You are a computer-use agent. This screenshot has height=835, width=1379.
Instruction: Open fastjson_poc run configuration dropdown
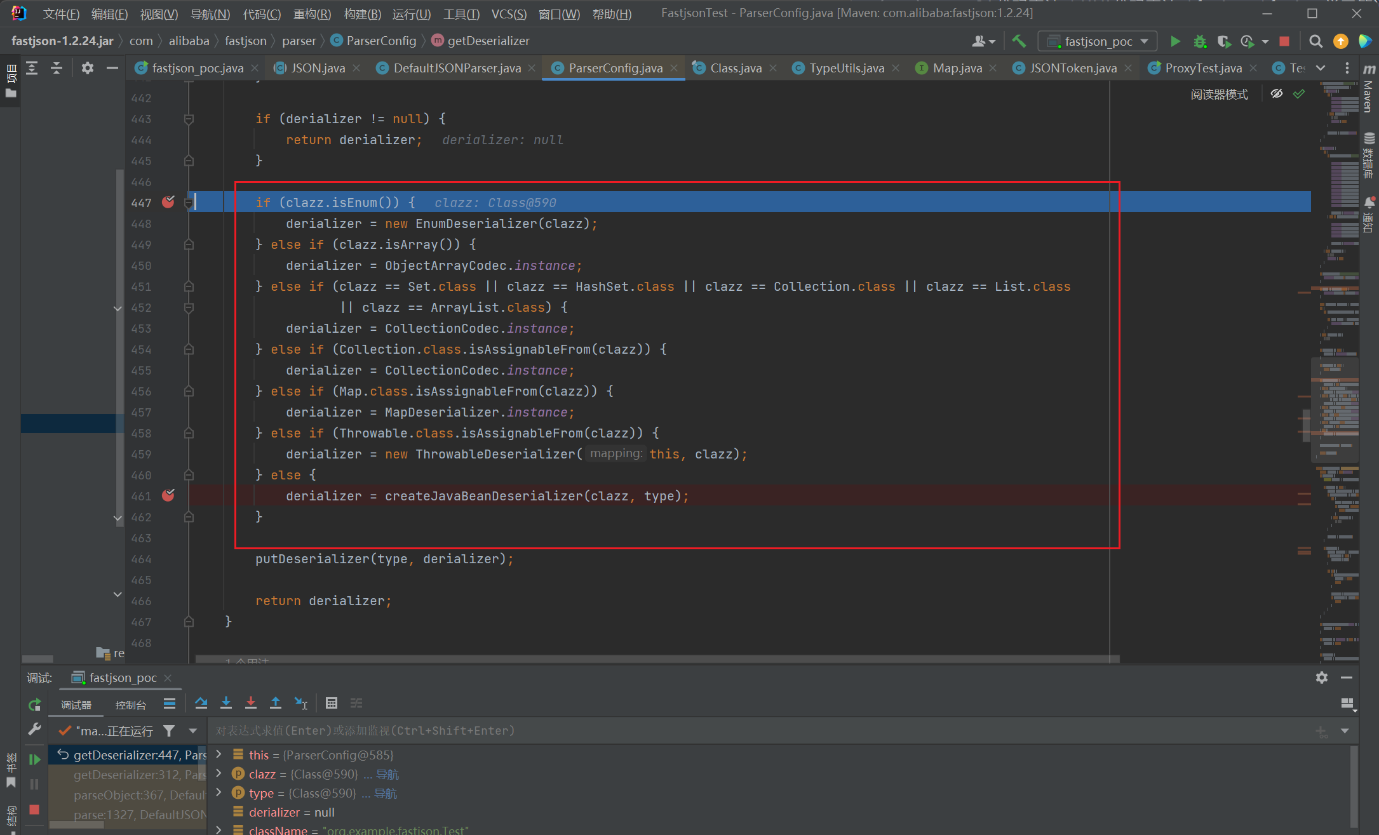point(1098,41)
